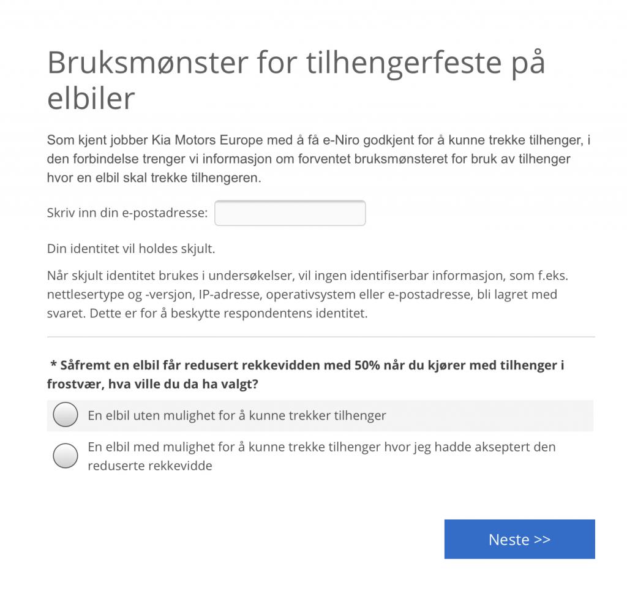
Task: Click the 'Når skjult identitet brukes' paragraph
Action: [307, 294]
